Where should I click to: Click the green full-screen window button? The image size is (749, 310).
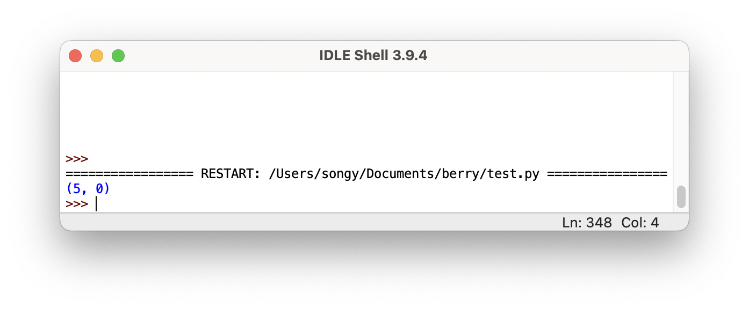(118, 55)
